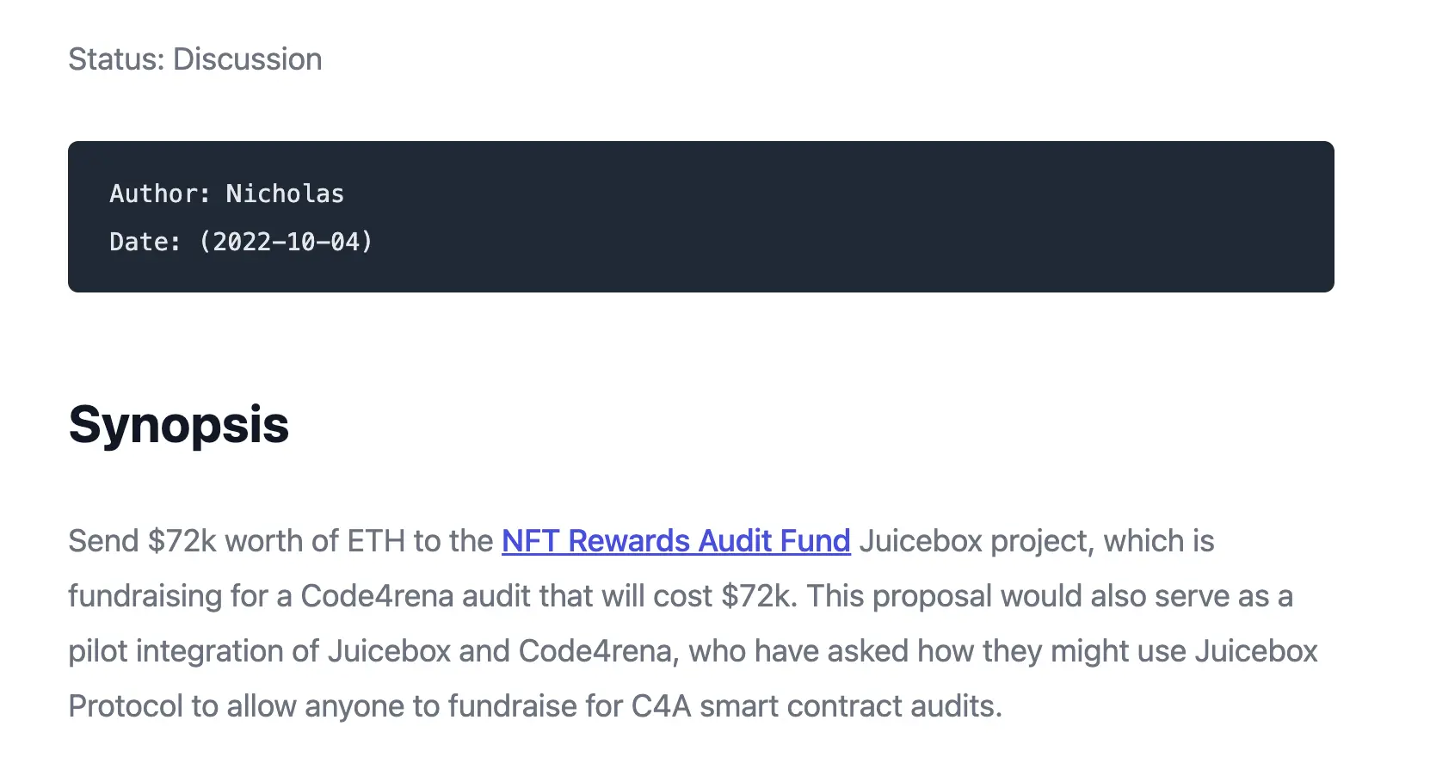Click the "Status:" label at top

116,59
